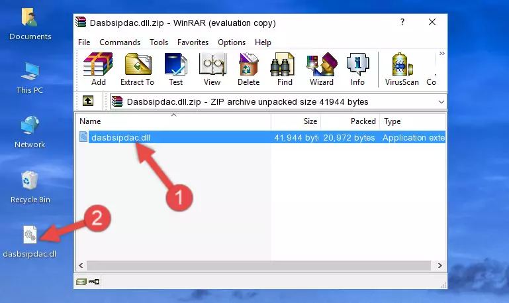Image resolution: width=509 pixels, height=303 pixels.
Task: Select the This PC desktop icon
Action: tap(30, 78)
